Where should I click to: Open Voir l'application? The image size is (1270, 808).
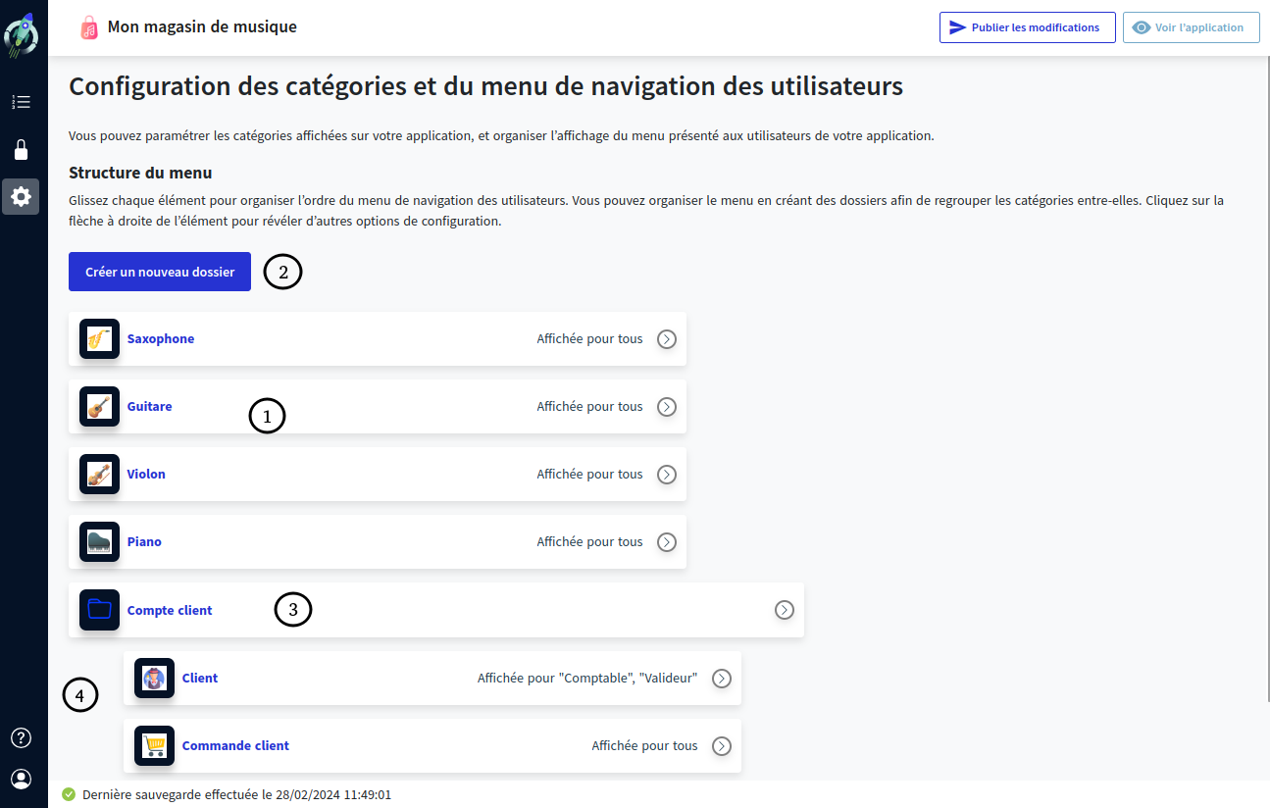pos(1191,26)
